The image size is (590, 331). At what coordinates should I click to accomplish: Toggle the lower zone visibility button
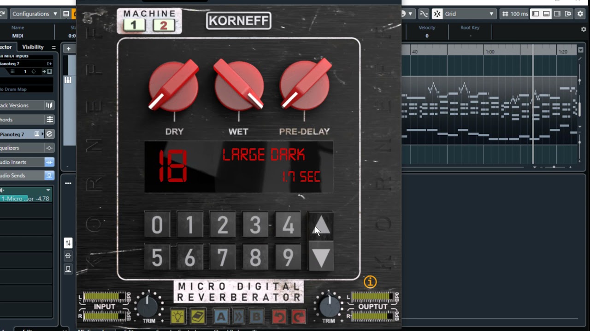pos(546,14)
